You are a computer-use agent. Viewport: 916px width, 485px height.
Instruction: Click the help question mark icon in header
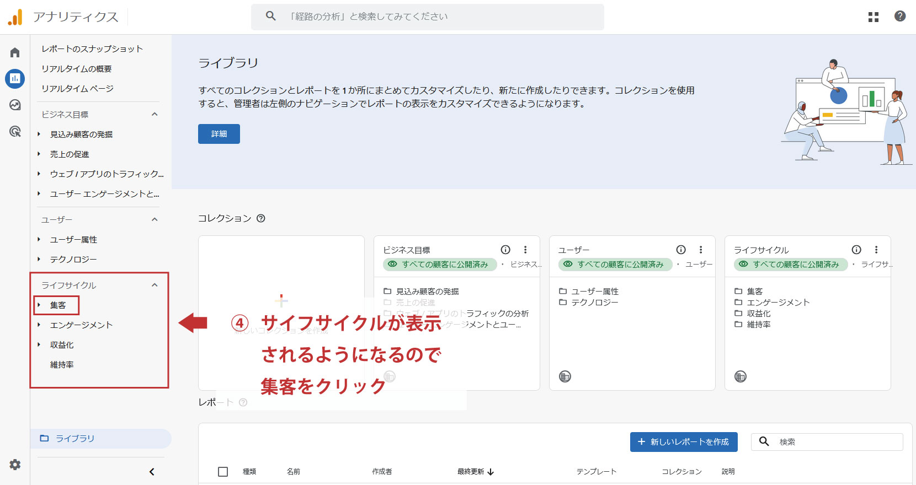click(899, 17)
